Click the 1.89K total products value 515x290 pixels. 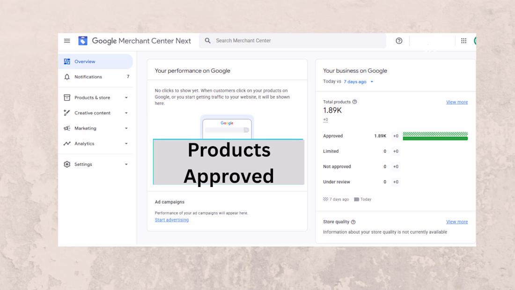click(x=332, y=111)
